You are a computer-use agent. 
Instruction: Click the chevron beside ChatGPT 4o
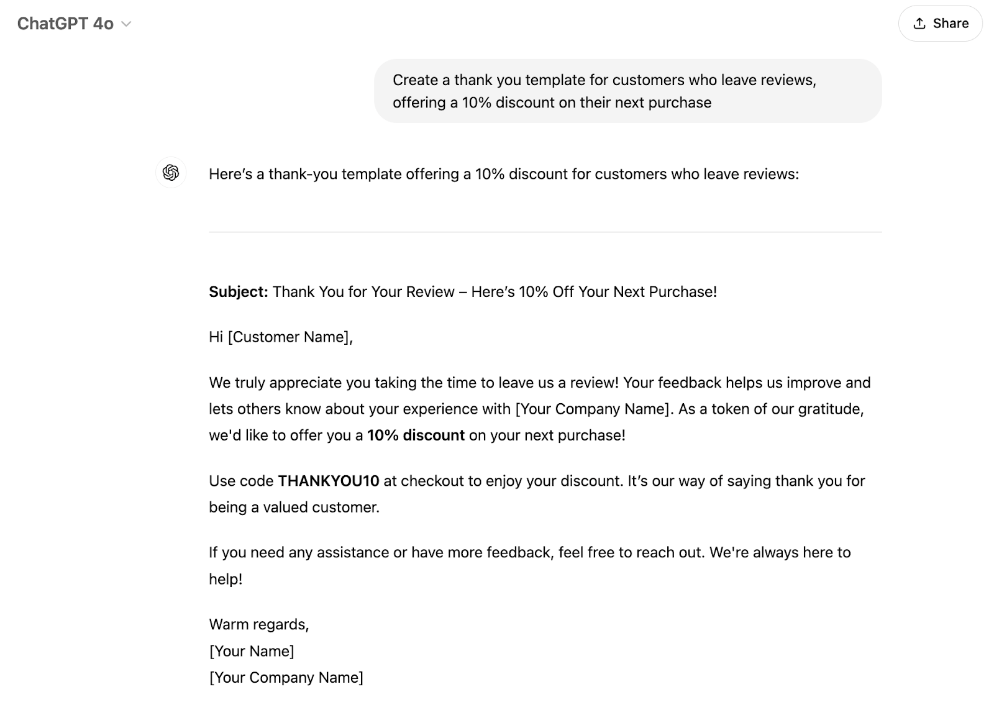click(127, 24)
